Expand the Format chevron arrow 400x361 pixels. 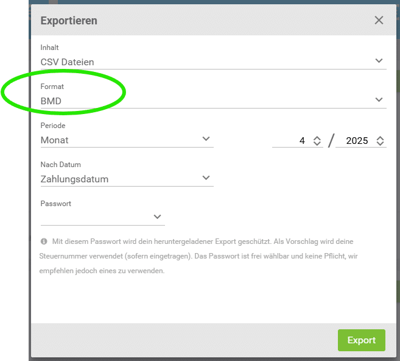coord(379,99)
